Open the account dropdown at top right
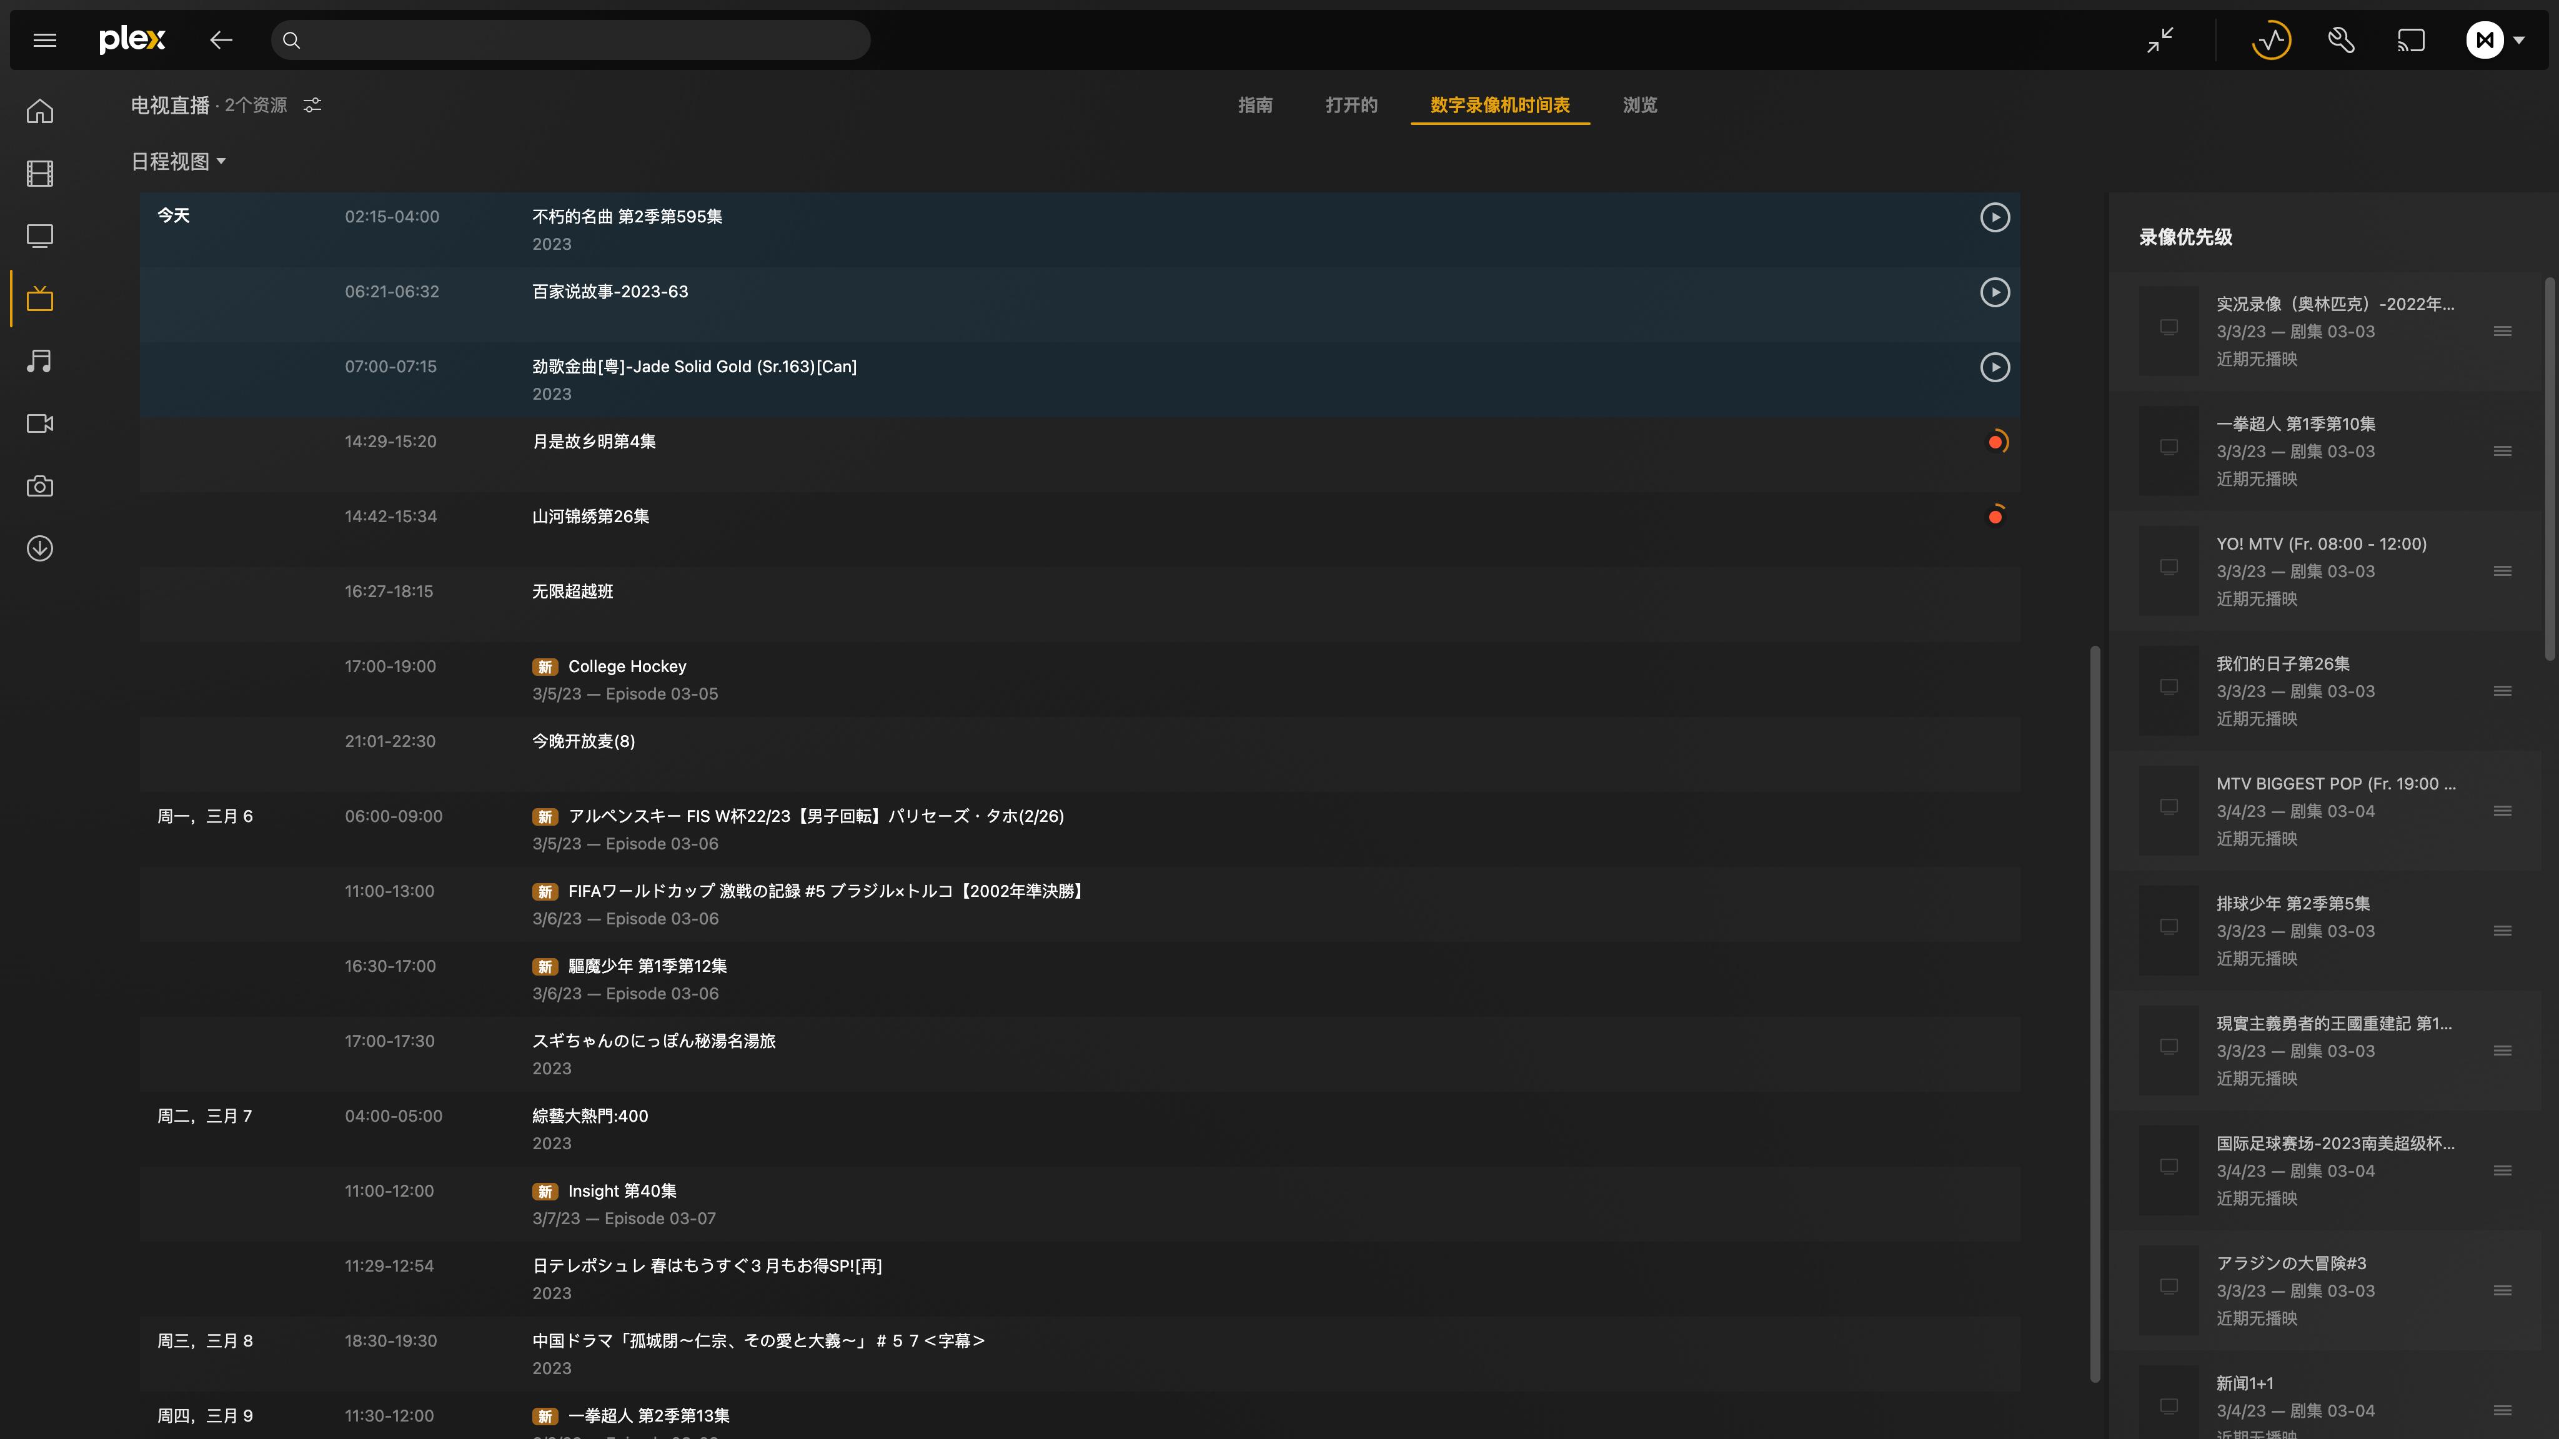2559x1439 pixels. (x=2495, y=40)
